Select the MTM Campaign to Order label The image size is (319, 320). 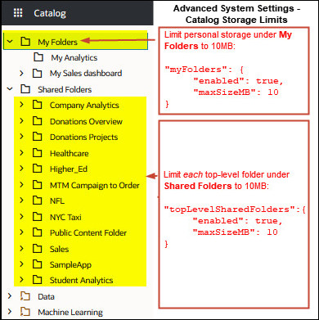click(x=95, y=186)
